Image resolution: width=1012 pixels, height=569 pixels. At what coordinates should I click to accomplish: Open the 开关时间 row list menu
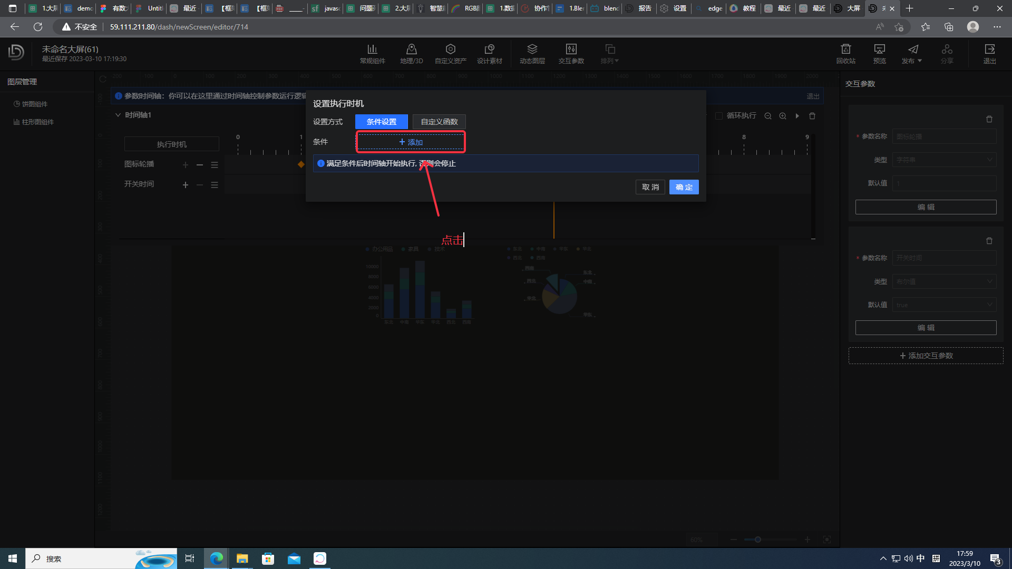[215, 185]
